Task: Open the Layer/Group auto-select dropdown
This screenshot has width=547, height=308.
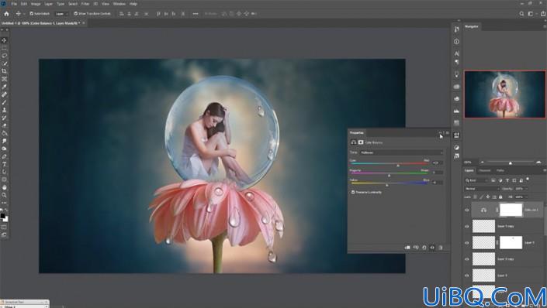Action: pos(62,14)
